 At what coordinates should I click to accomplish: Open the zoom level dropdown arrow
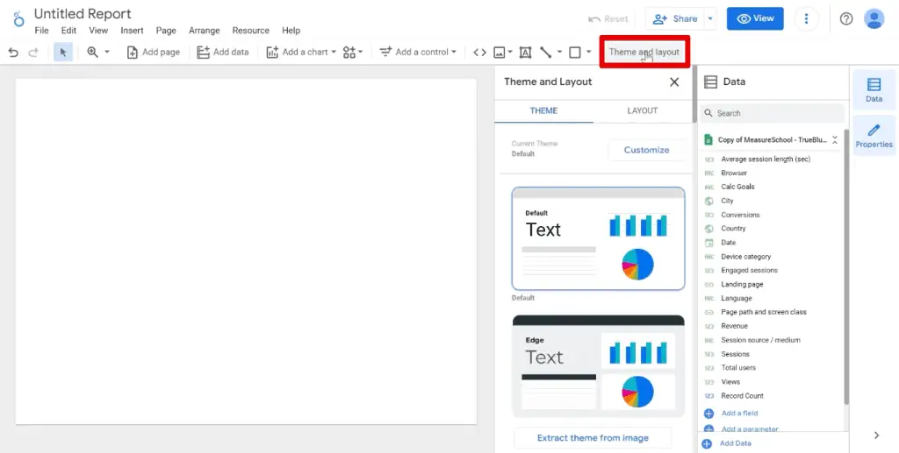106,52
